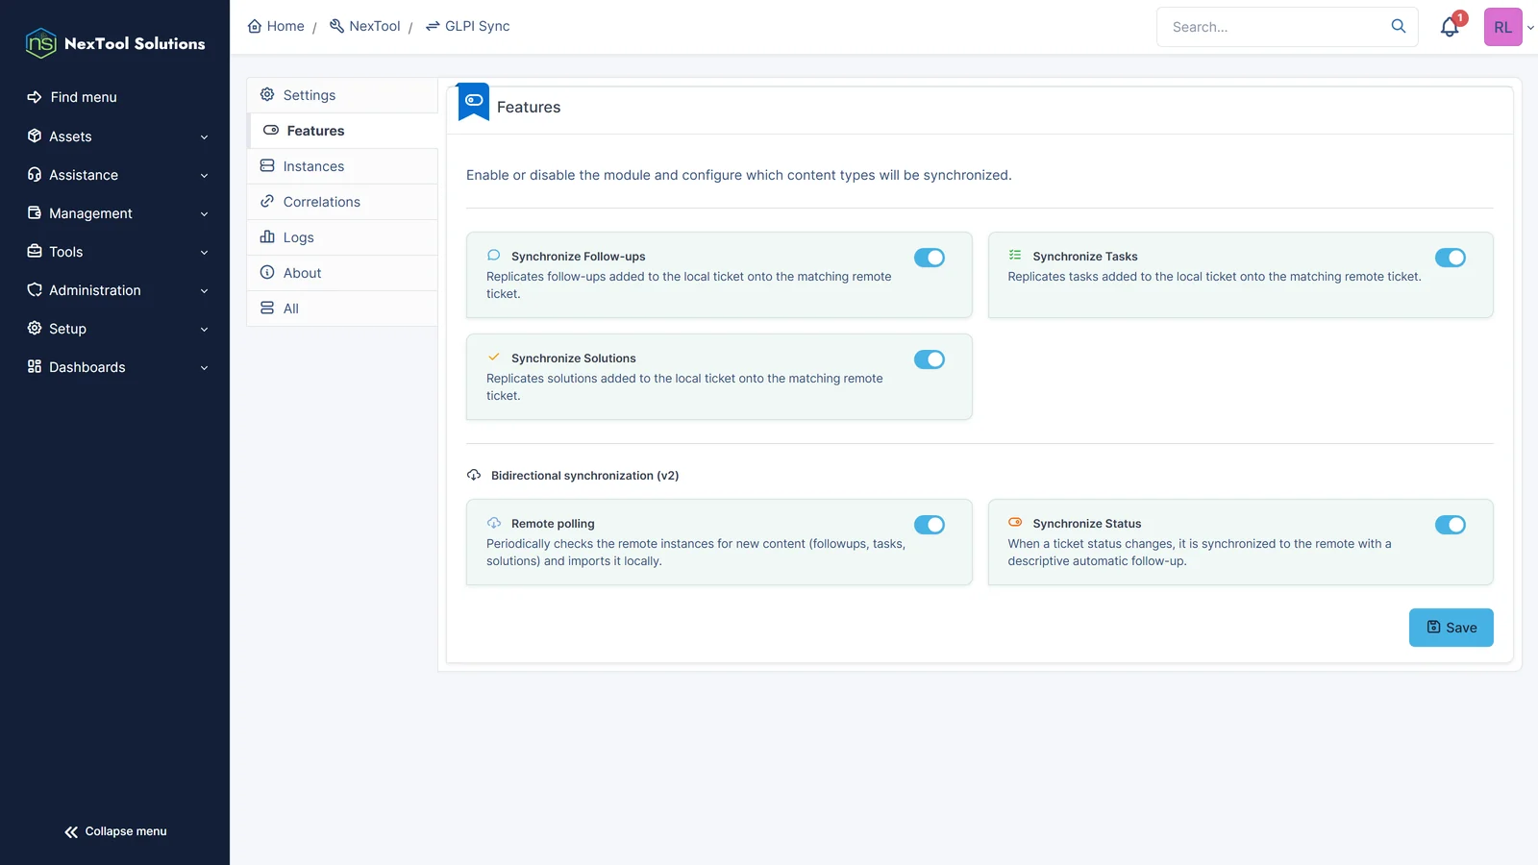Go to the Correlations tab
Image resolution: width=1538 pixels, height=865 pixels.
point(342,202)
